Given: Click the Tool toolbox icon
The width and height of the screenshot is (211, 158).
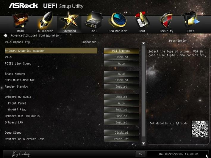Looking at the screenshot, I should pos(94,20).
